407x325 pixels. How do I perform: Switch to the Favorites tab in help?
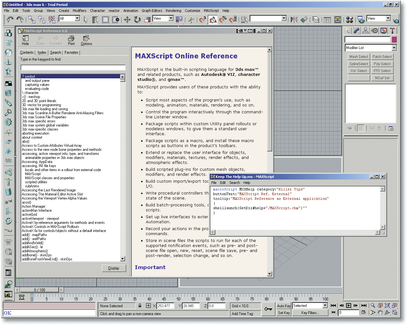[71, 52]
